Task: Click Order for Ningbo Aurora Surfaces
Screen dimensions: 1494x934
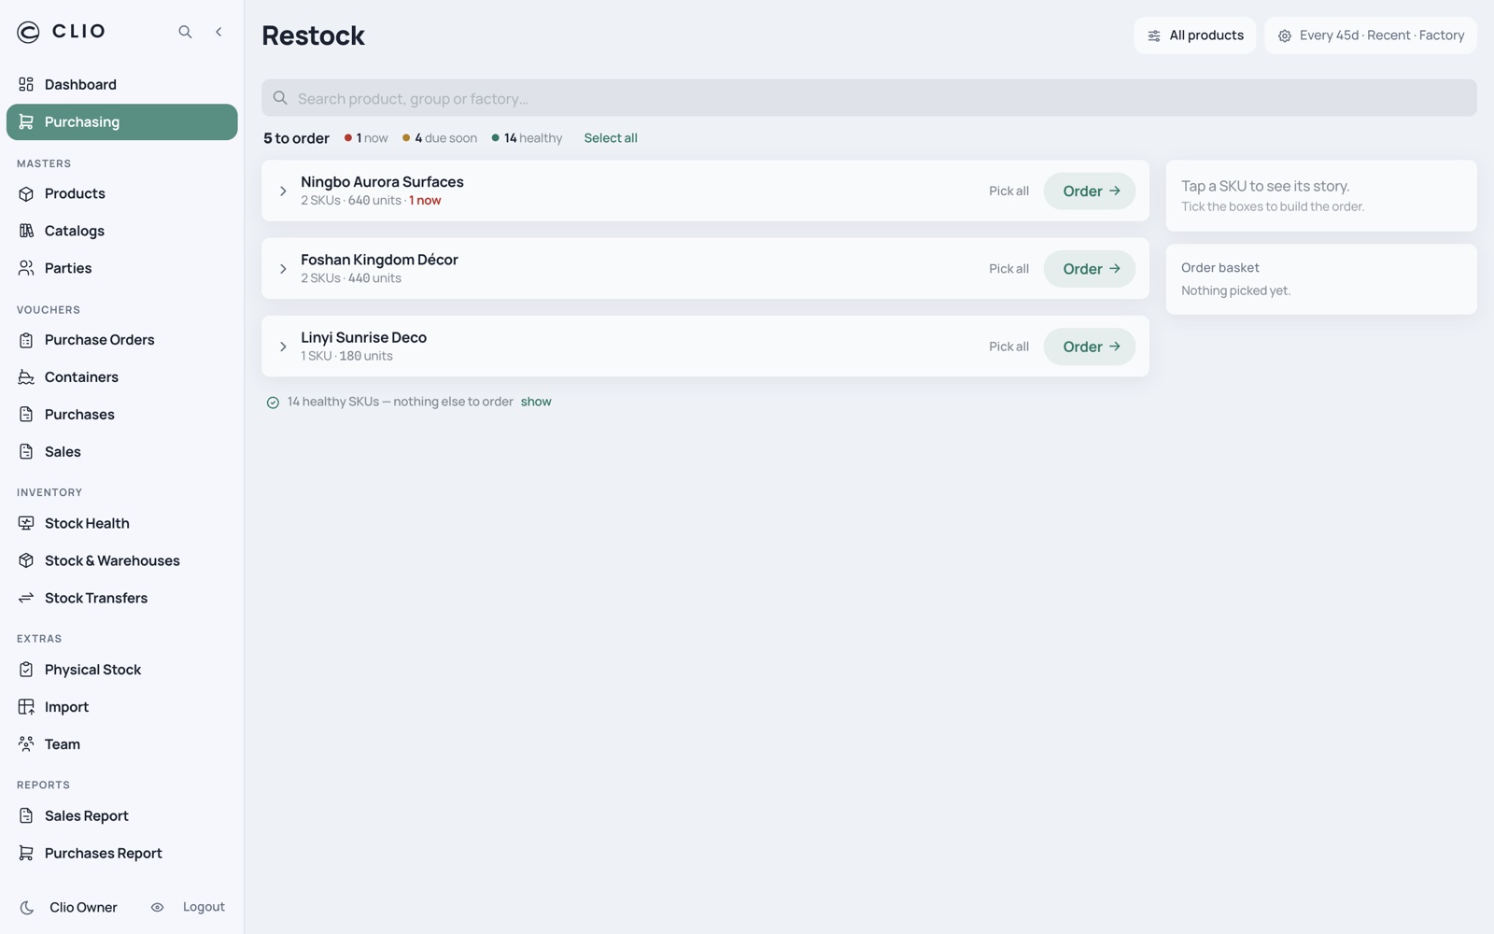Action: [x=1090, y=191]
